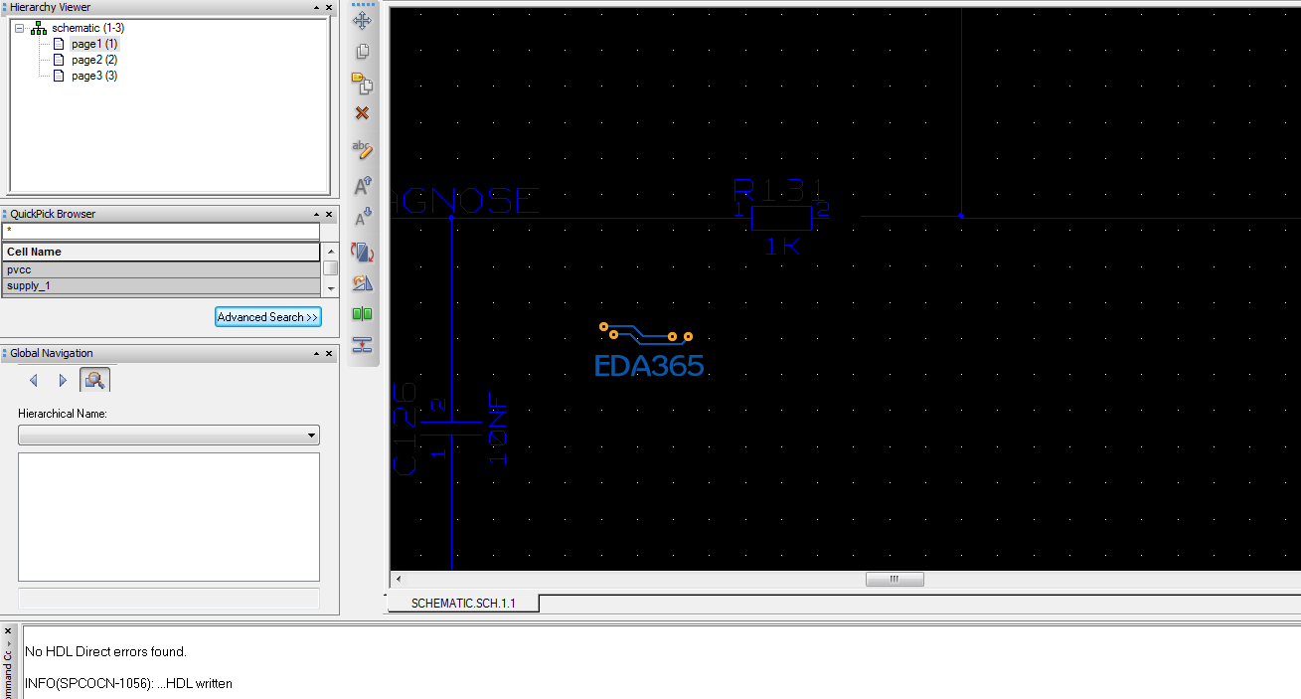Image resolution: width=1301 pixels, height=699 pixels.
Task: Open page3 (3) in Hierarchy Viewer
Action: point(94,76)
